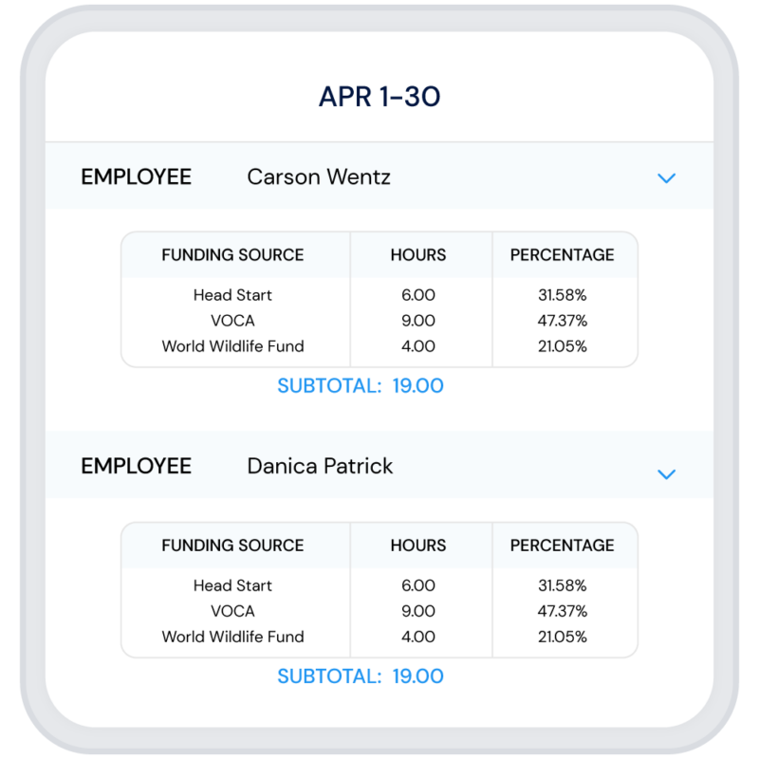Image resolution: width=759 pixels, height=759 pixels.
Task: Select the HOURS column header
Action: click(x=420, y=255)
